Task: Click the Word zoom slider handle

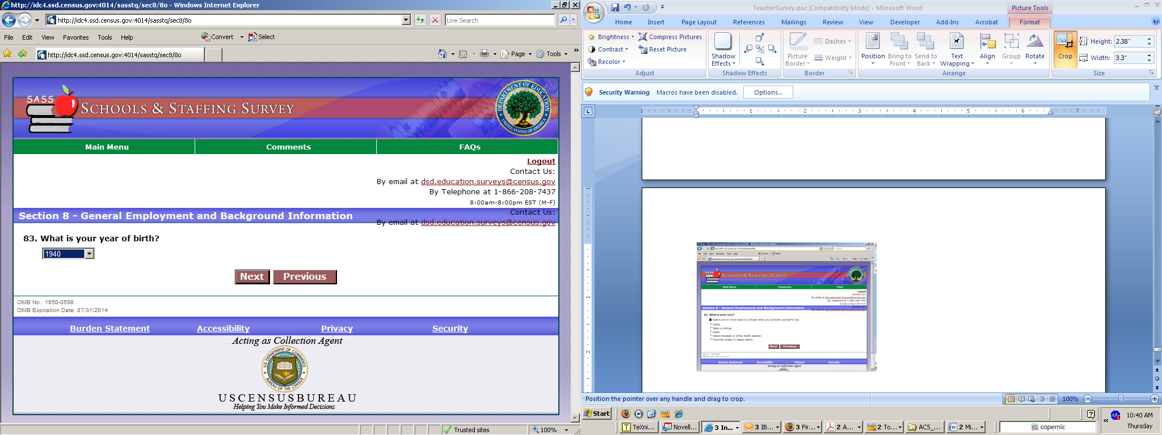Action: pos(1121,399)
